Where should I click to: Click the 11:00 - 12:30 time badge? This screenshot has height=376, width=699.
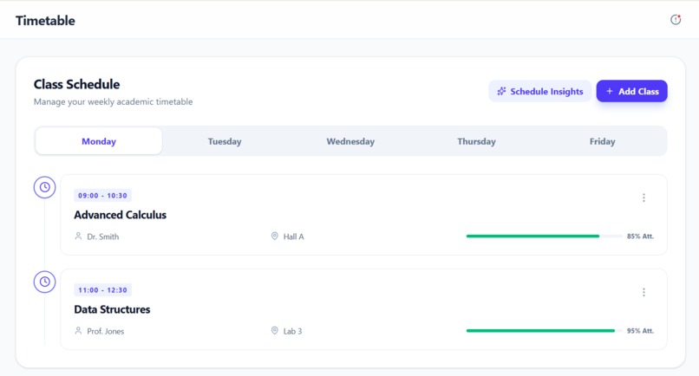pyautogui.click(x=102, y=290)
